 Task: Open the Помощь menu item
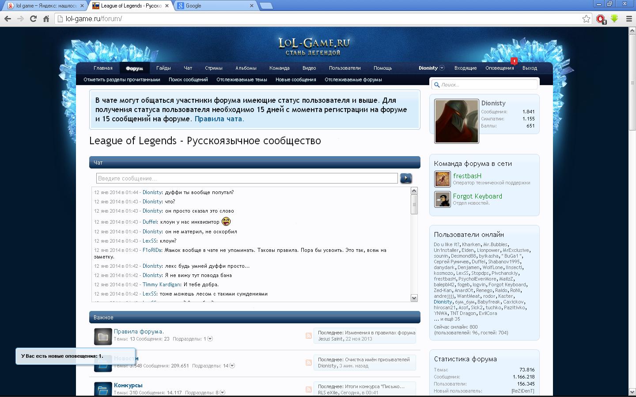tap(383, 68)
